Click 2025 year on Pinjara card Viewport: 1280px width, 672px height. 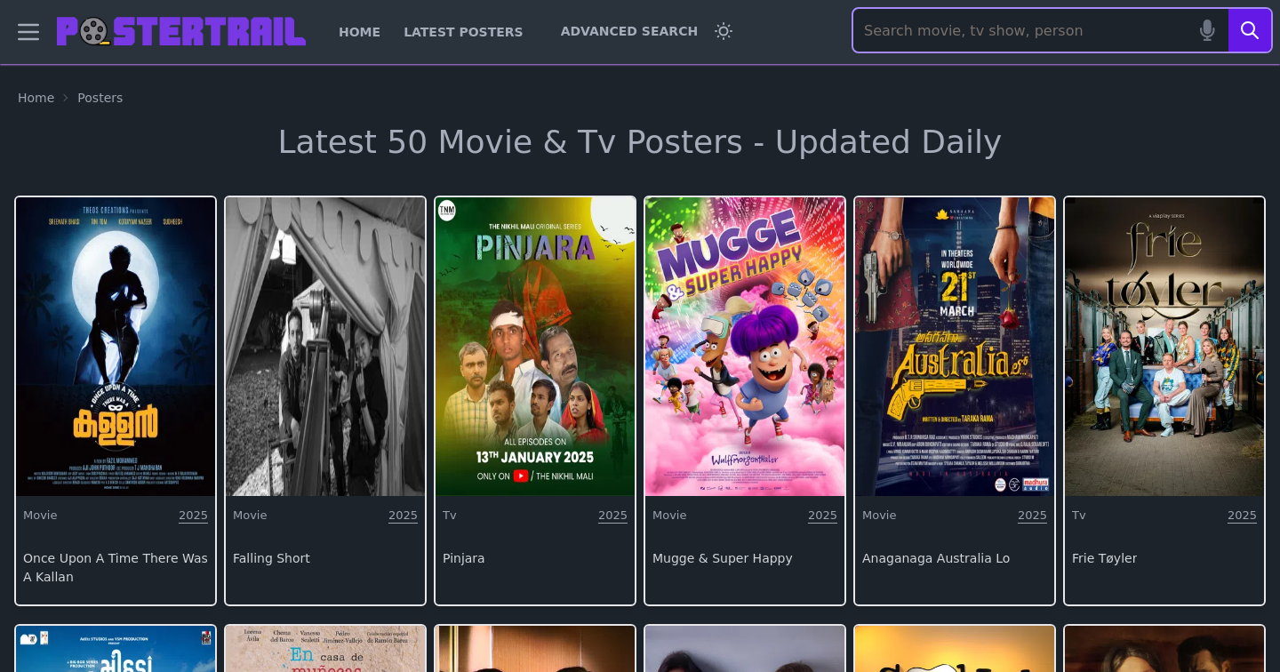[x=612, y=516]
